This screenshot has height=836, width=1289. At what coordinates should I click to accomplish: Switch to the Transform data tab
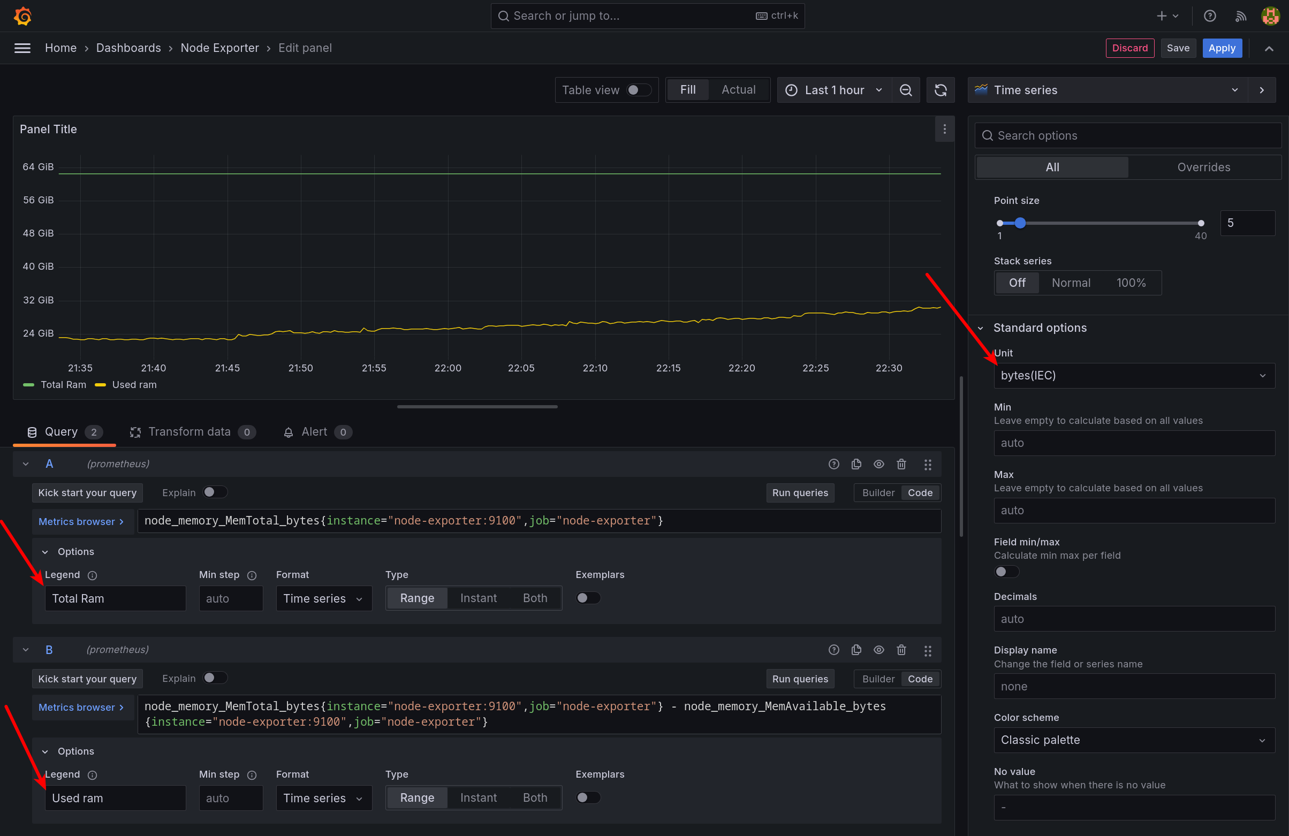click(x=189, y=432)
